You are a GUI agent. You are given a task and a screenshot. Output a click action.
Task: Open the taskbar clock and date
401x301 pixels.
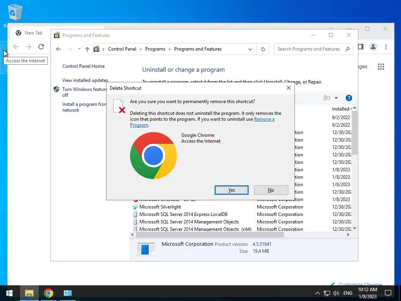click(367, 293)
